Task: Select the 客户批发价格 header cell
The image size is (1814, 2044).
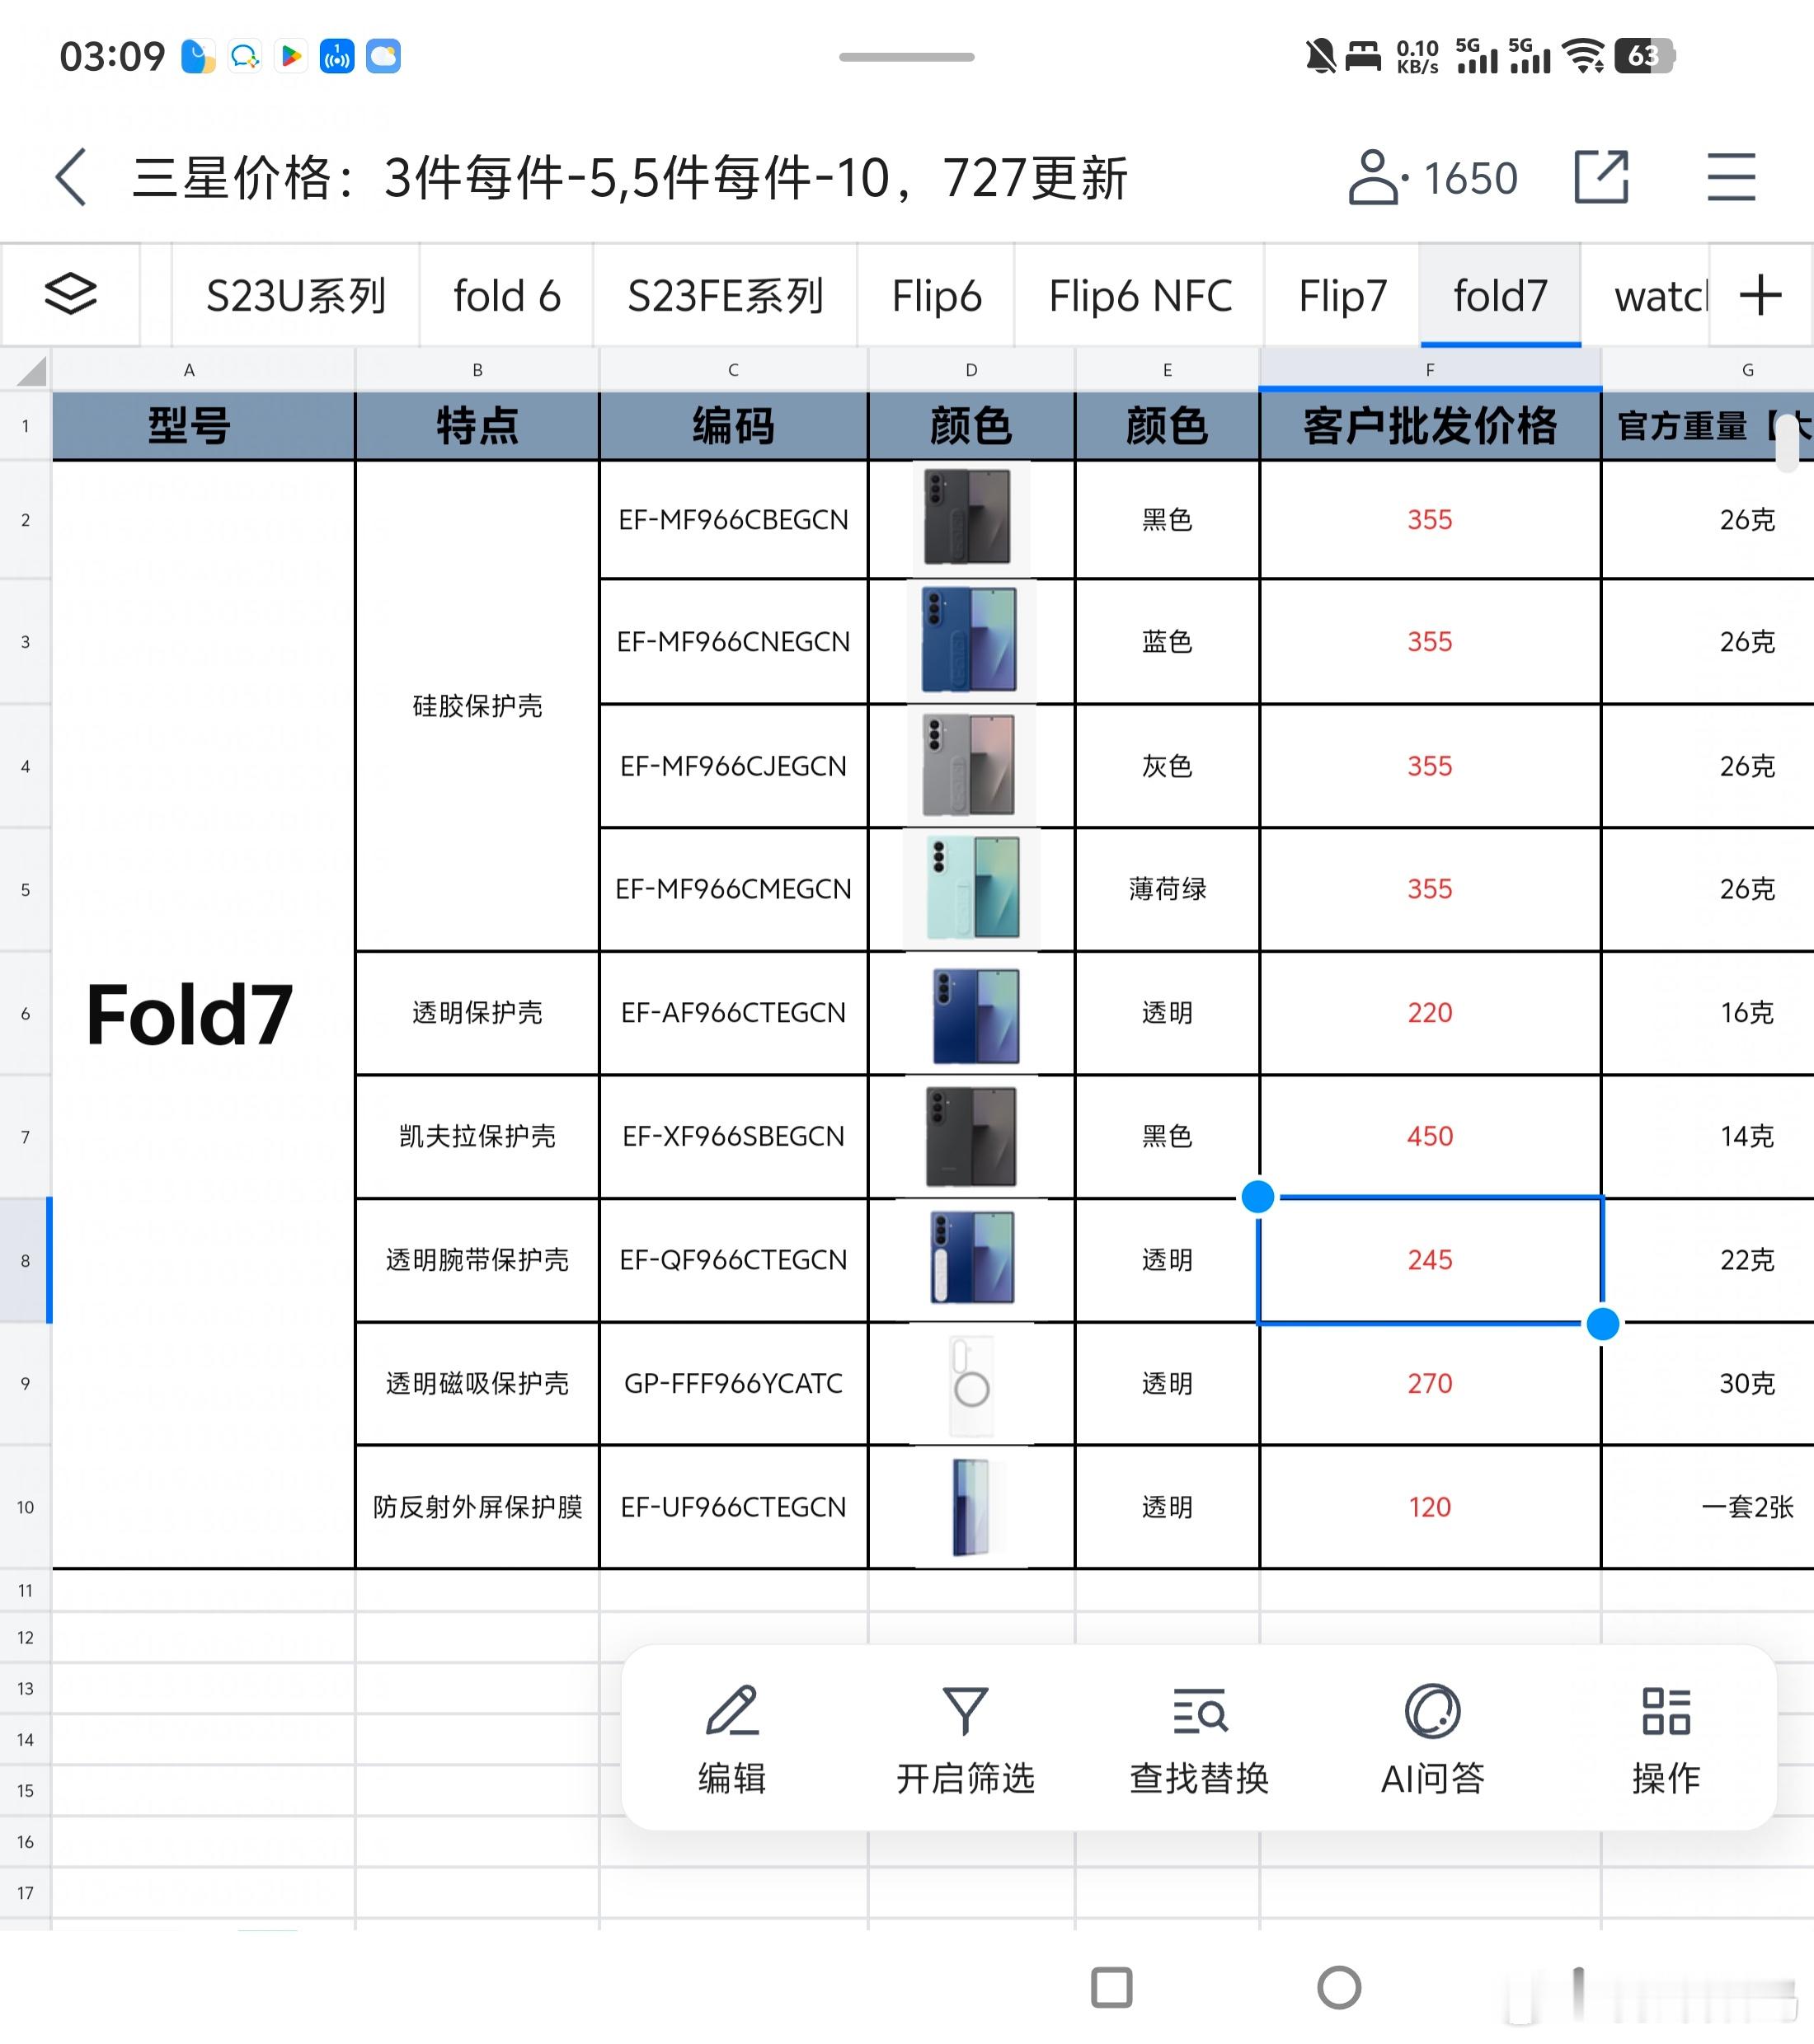Action: pos(1430,426)
